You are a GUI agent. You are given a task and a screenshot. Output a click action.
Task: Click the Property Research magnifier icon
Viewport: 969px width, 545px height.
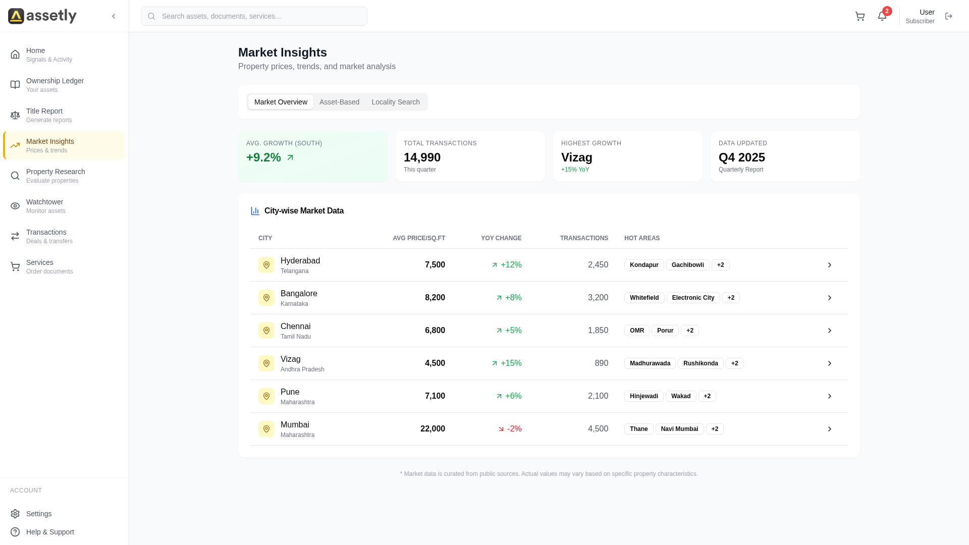[15, 176]
